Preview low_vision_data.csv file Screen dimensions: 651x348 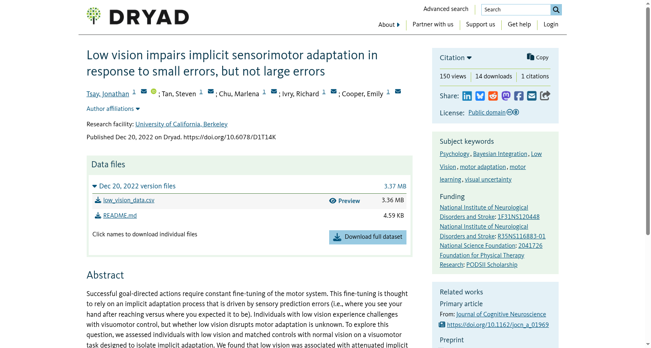pyautogui.click(x=345, y=201)
